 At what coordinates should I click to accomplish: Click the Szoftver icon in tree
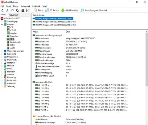tap(5, 75)
